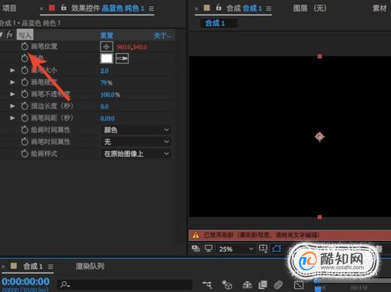
Task: Toggle stopwatch for 画笔硬度
Action: point(25,82)
